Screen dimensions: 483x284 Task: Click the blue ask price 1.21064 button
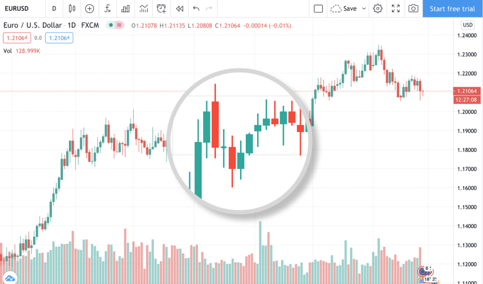[x=59, y=38]
